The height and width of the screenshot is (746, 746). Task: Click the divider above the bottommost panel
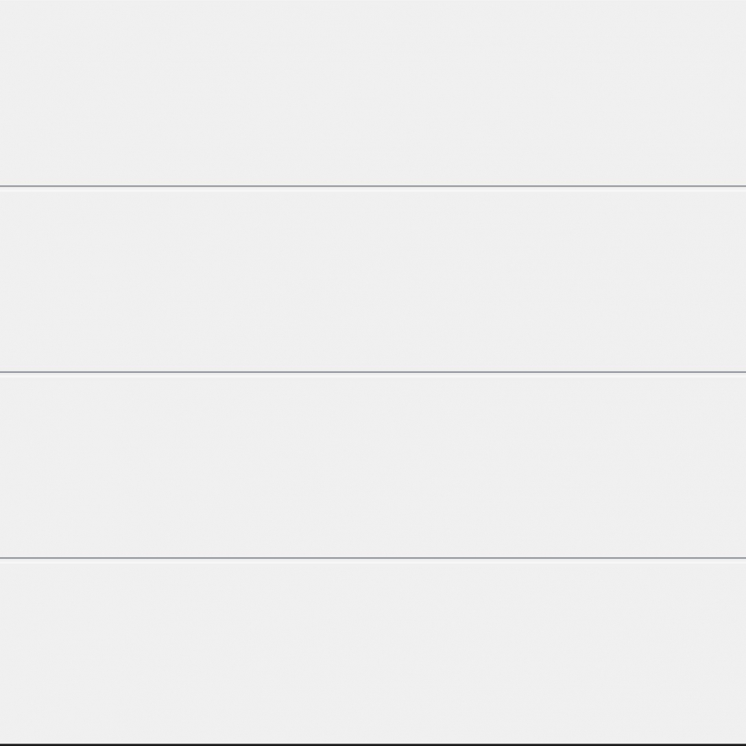(373, 558)
